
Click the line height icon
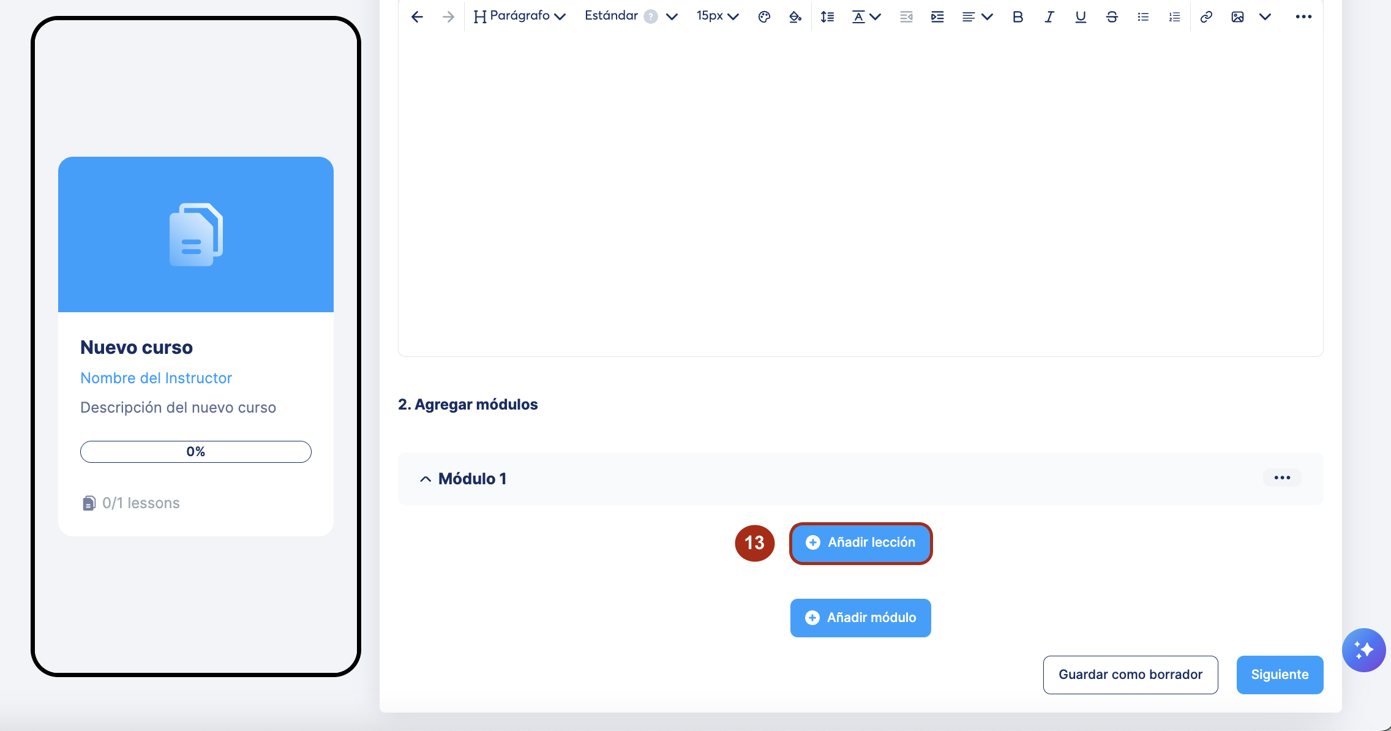click(x=827, y=17)
